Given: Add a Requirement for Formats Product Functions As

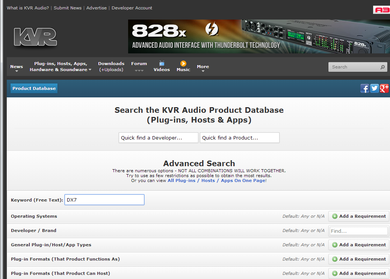Looking at the screenshot, I should (x=359, y=259).
